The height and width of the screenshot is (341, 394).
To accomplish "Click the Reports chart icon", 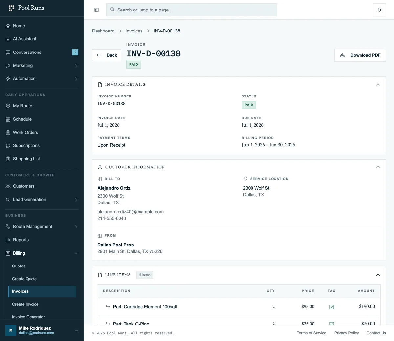I will click(x=8, y=240).
